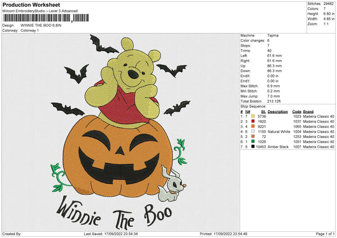Screen dimensions: 337x238
Task: Select the Height value '6.80 in'
Action: [x=329, y=13]
